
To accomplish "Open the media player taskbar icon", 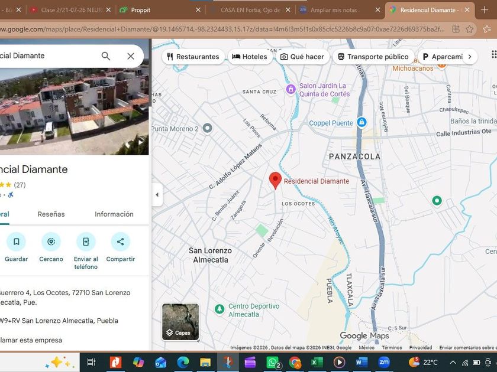I will point(339,362).
